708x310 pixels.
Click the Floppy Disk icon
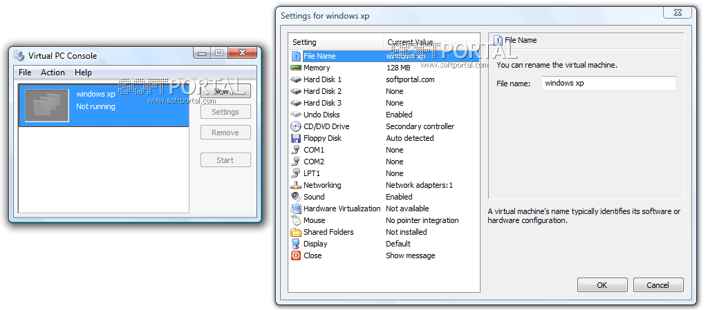pyautogui.click(x=296, y=138)
